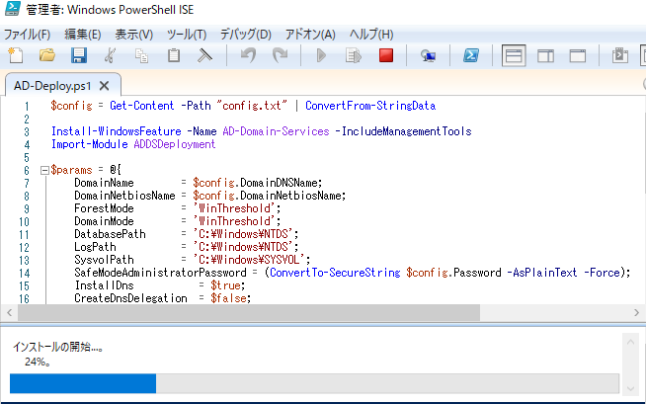The width and height of the screenshot is (646, 404).
Task: Click the DomainNetbiosName key on line 8
Action: (124, 196)
